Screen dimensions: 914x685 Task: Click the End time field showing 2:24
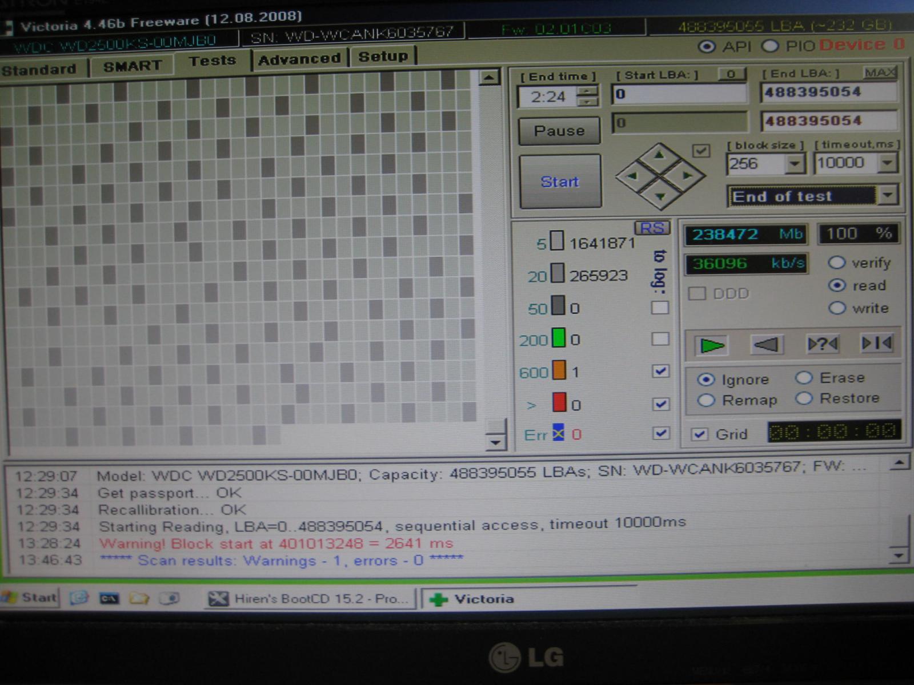coord(547,96)
